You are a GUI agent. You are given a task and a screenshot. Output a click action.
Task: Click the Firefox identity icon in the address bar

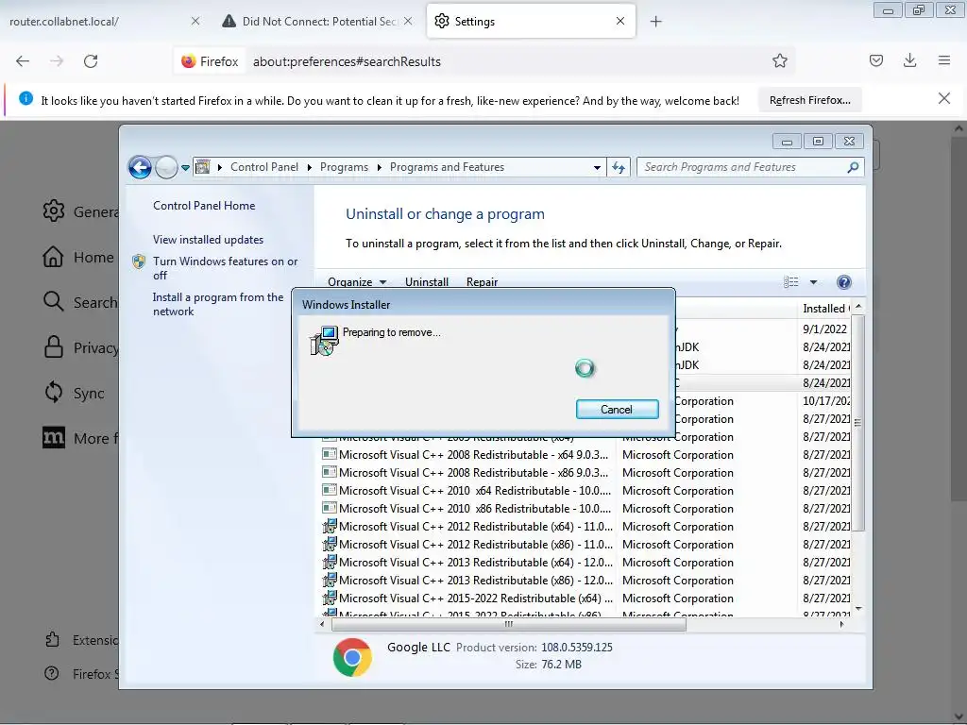pos(210,61)
